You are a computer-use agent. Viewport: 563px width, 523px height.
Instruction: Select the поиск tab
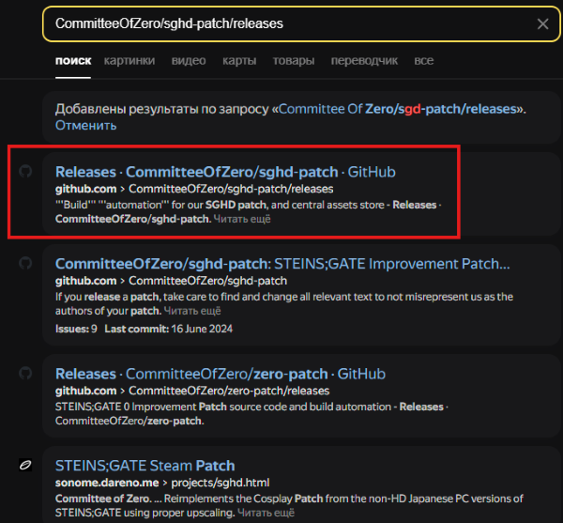(x=73, y=61)
